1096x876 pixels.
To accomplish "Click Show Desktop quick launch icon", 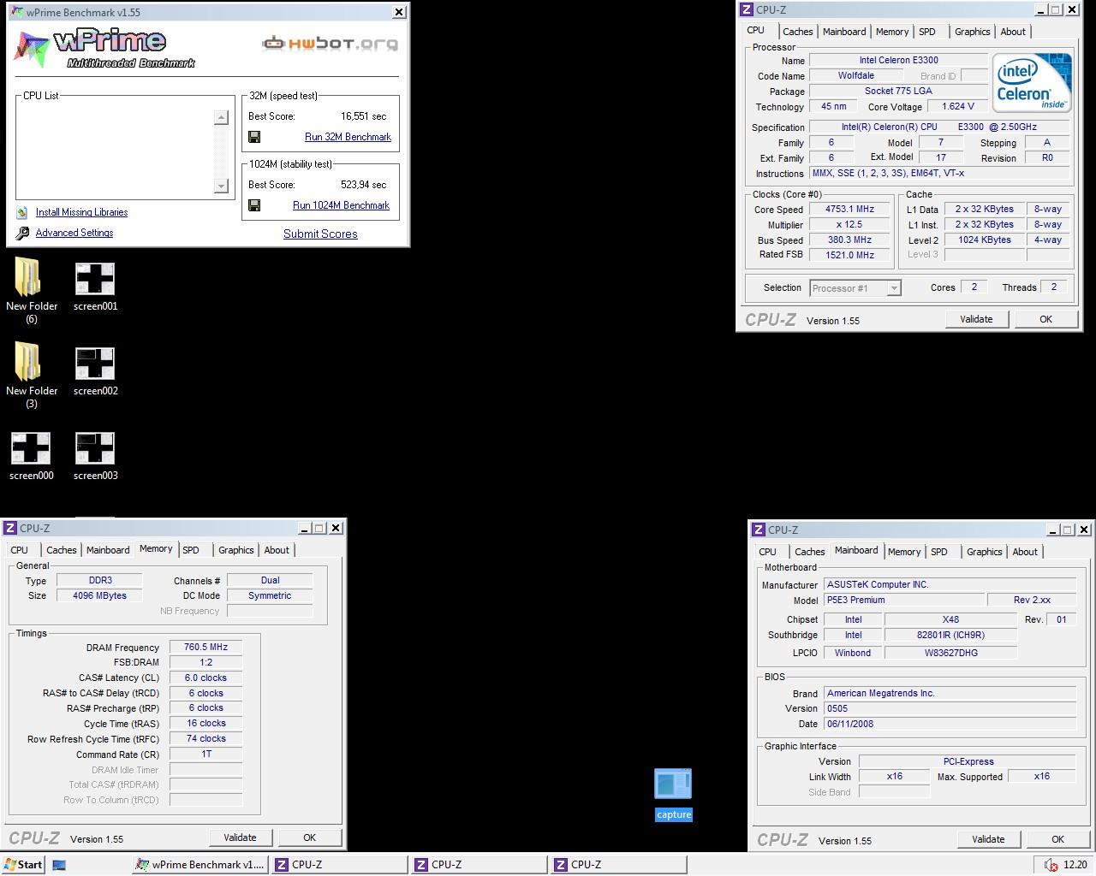I will click(x=59, y=865).
